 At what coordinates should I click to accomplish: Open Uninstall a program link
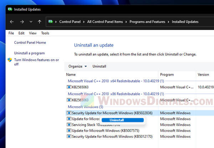[29, 53]
